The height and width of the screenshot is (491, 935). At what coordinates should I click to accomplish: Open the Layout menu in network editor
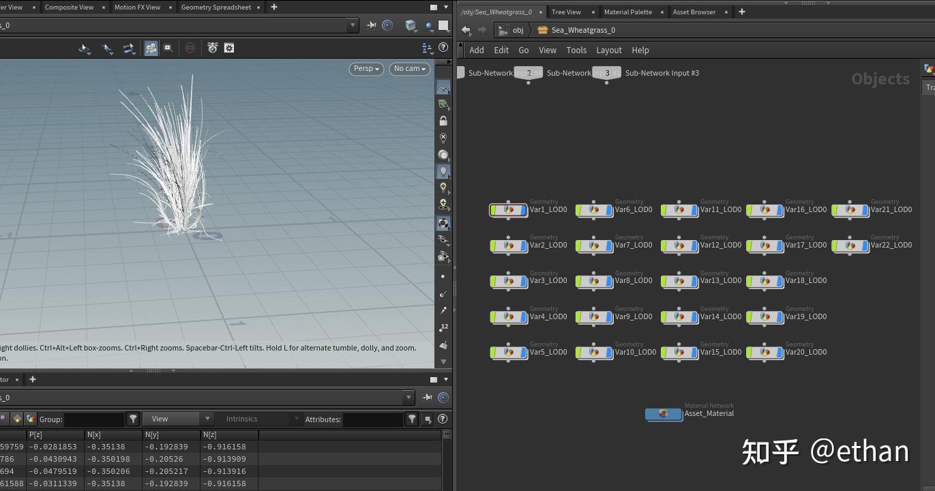coord(608,50)
